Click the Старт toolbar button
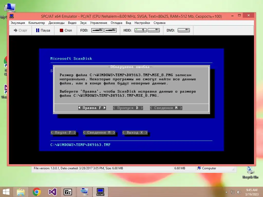The width and height of the screenshot is (263, 197). [21, 30]
